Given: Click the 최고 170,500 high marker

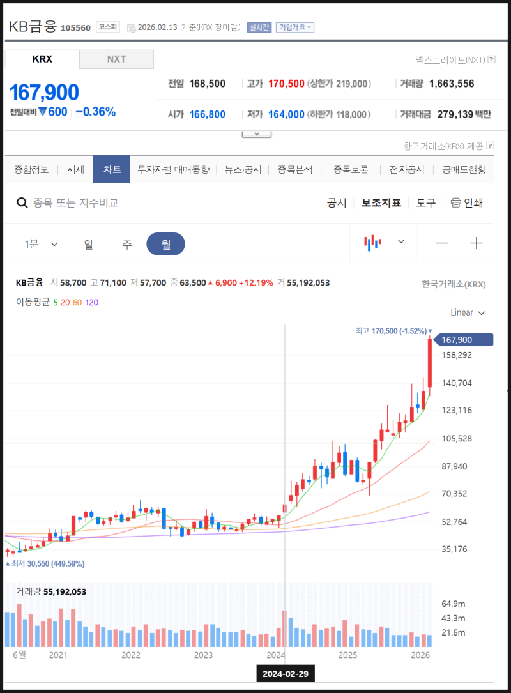Looking at the screenshot, I should point(394,331).
